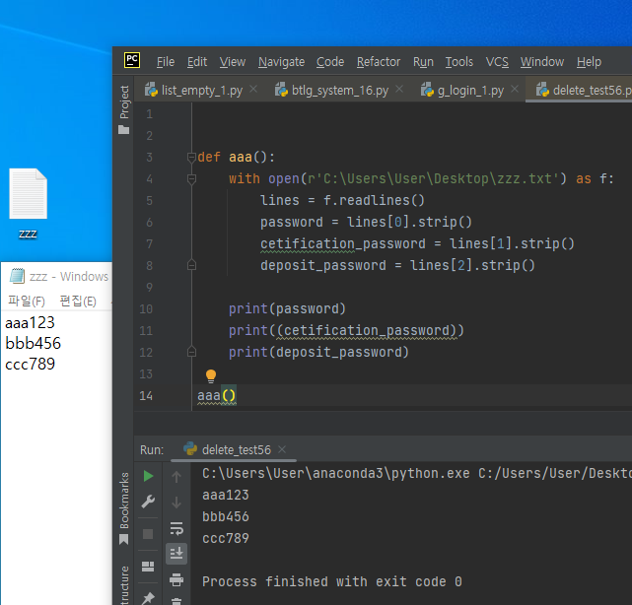This screenshot has height=605, width=632.
Task: Click the Bookmarks ribbon icon in sidebar
Action: point(124,539)
